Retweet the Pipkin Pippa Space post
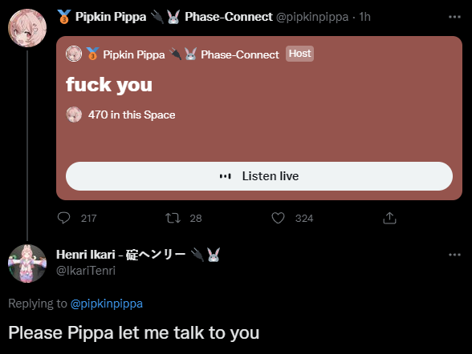Screen dimensions: 472x354 173,218
